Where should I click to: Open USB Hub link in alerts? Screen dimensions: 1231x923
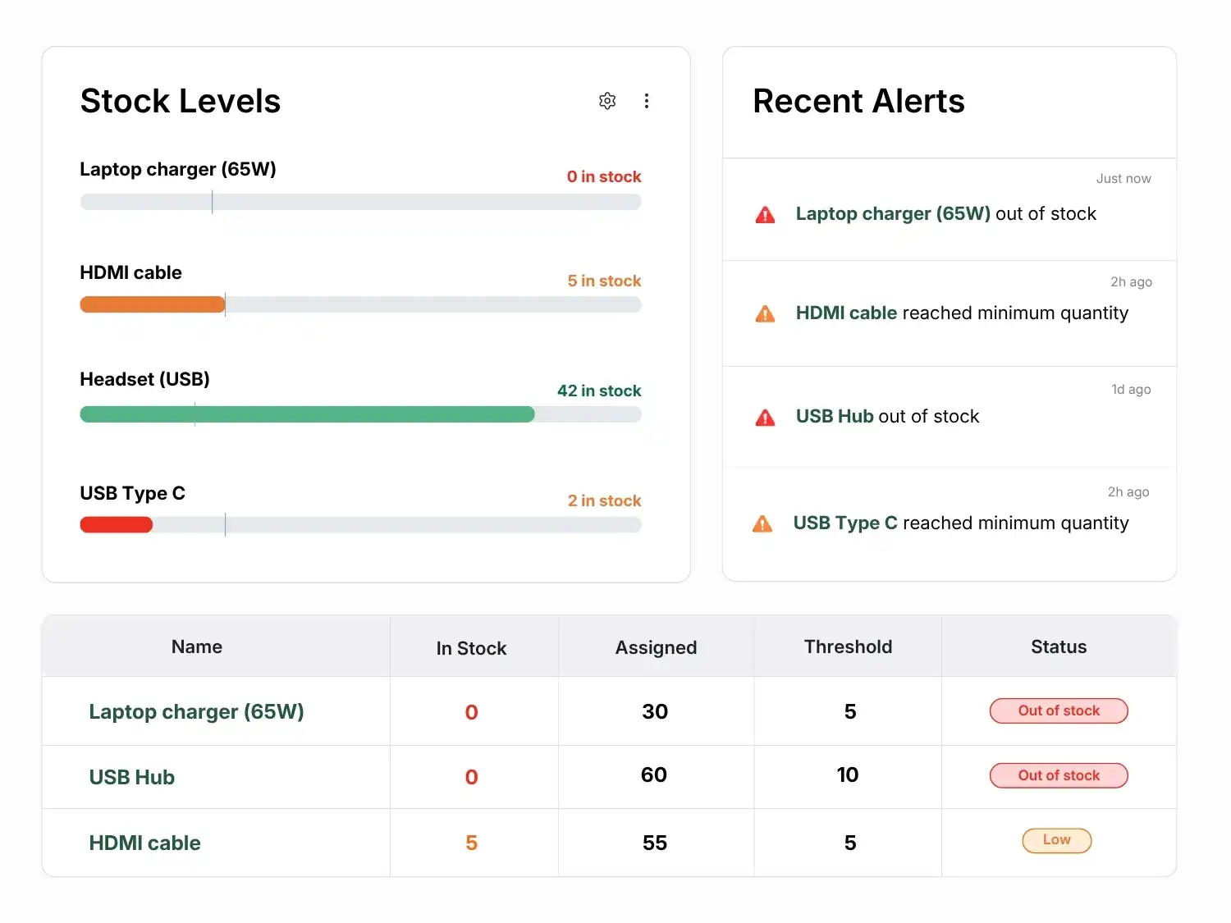point(835,416)
